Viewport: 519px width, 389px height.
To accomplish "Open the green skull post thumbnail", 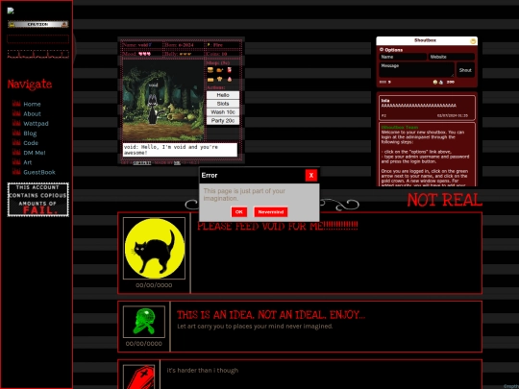I will [144, 322].
